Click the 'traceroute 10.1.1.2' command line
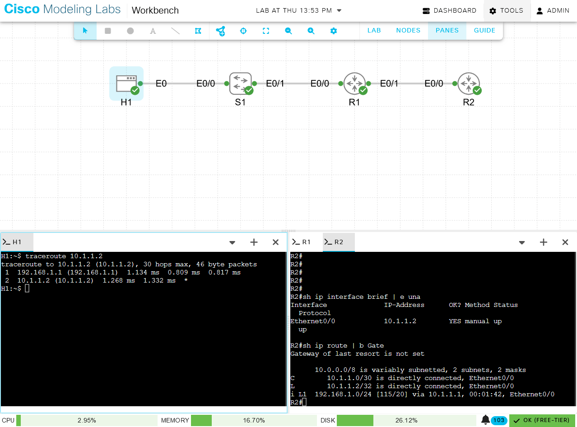 (51, 256)
